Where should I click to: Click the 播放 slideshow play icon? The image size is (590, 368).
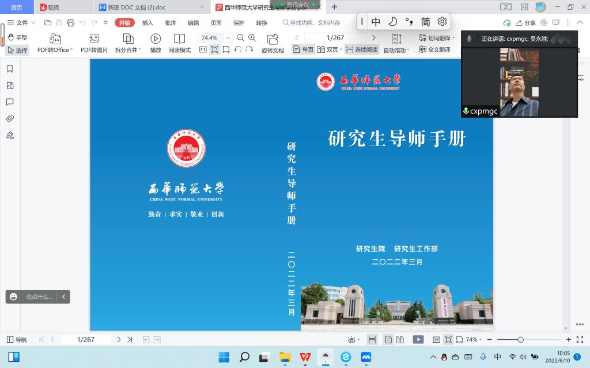(156, 39)
